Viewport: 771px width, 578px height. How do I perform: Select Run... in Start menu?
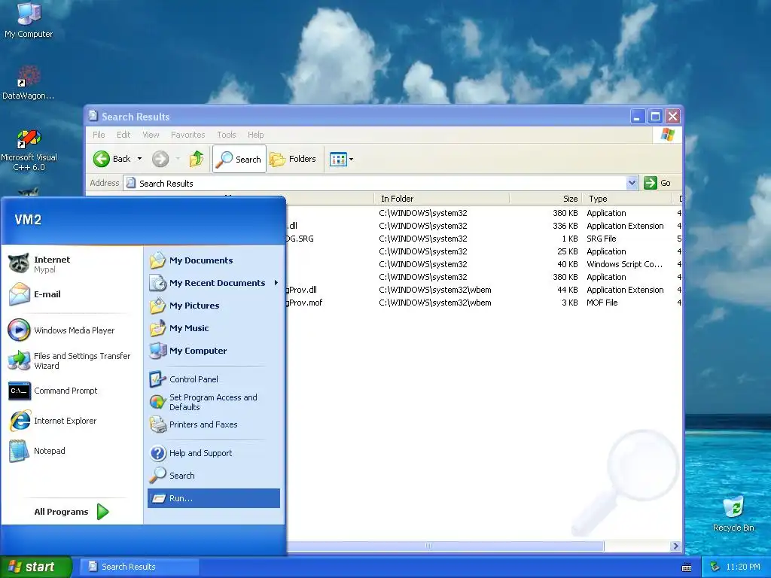coord(213,498)
